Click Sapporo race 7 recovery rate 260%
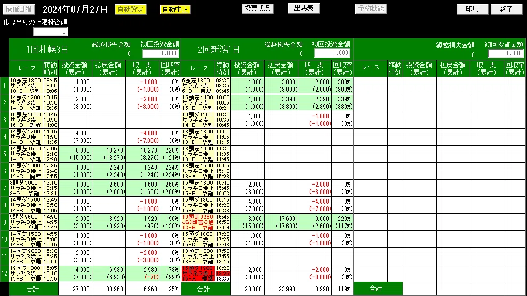The width and height of the screenshot is (527, 296). [172, 185]
